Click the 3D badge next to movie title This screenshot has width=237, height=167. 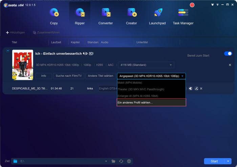[91, 53]
